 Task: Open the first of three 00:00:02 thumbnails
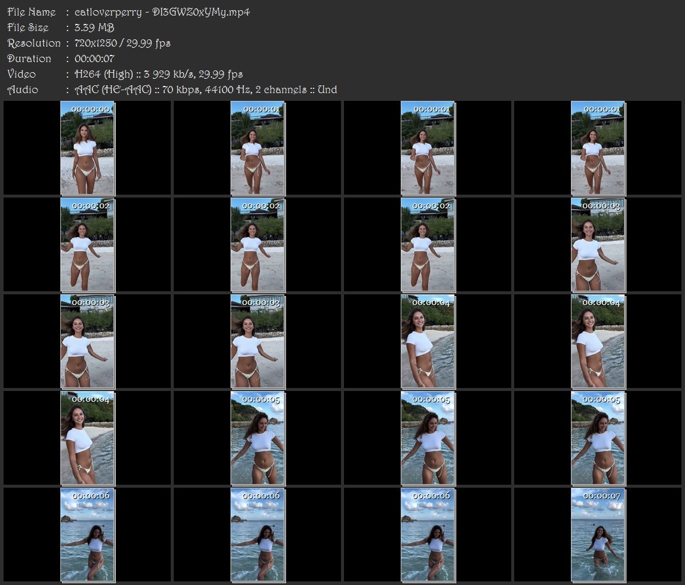(87, 245)
